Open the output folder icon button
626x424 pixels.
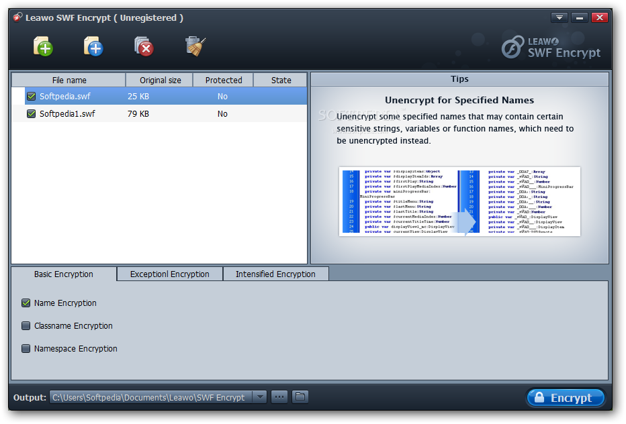[300, 397]
